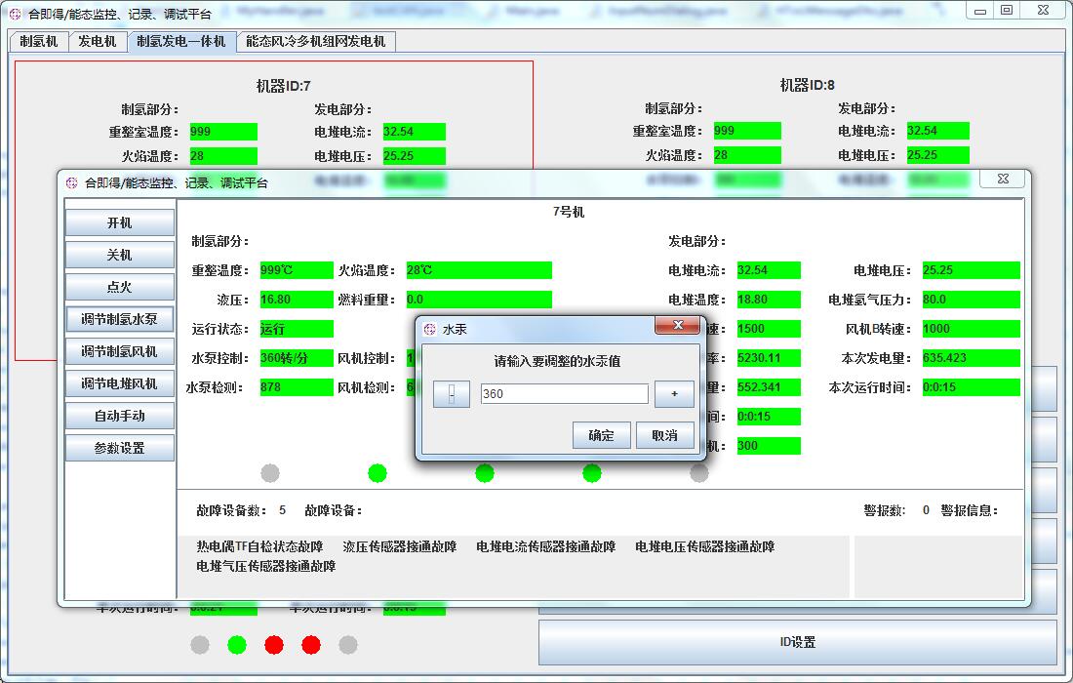Viewport: 1073px width, 683px height.
Task: Toggle 自动手动 auto/manual mode
Action: click(x=119, y=417)
